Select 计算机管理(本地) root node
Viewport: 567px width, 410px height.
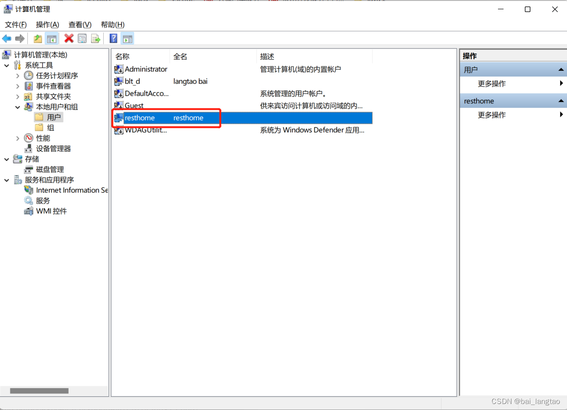click(40, 55)
